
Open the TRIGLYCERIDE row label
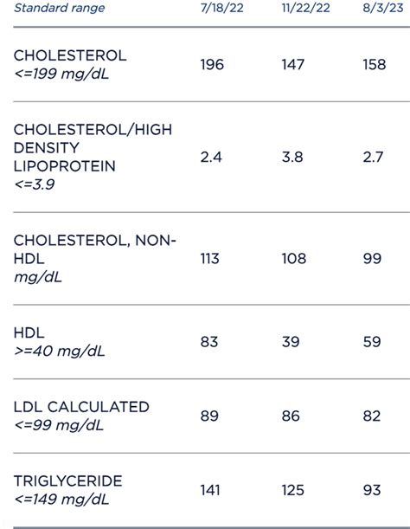(x=67, y=481)
